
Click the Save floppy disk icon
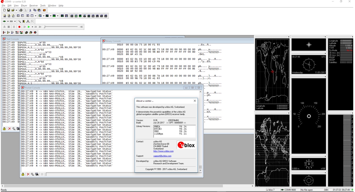pyautogui.click(x=9, y=10)
